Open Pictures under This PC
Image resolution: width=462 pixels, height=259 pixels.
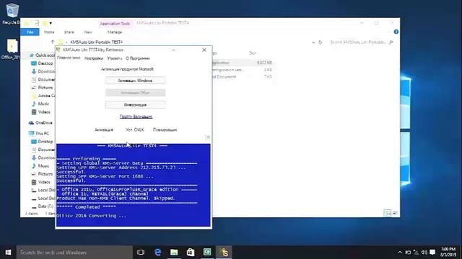pos(43,174)
